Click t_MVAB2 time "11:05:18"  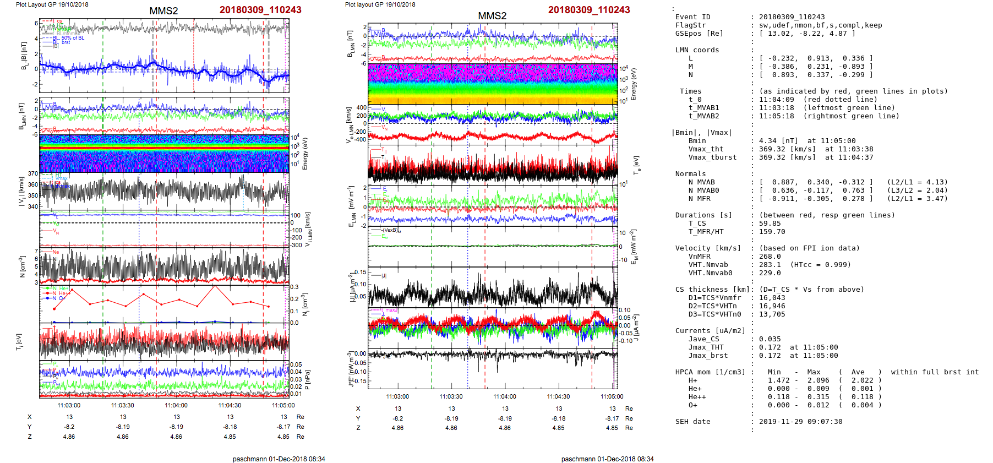(x=777, y=116)
